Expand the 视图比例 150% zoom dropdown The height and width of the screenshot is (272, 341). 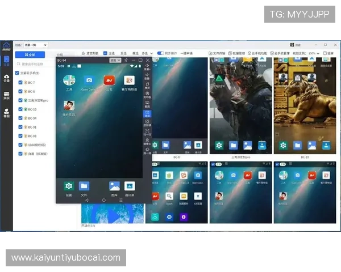click(313, 53)
